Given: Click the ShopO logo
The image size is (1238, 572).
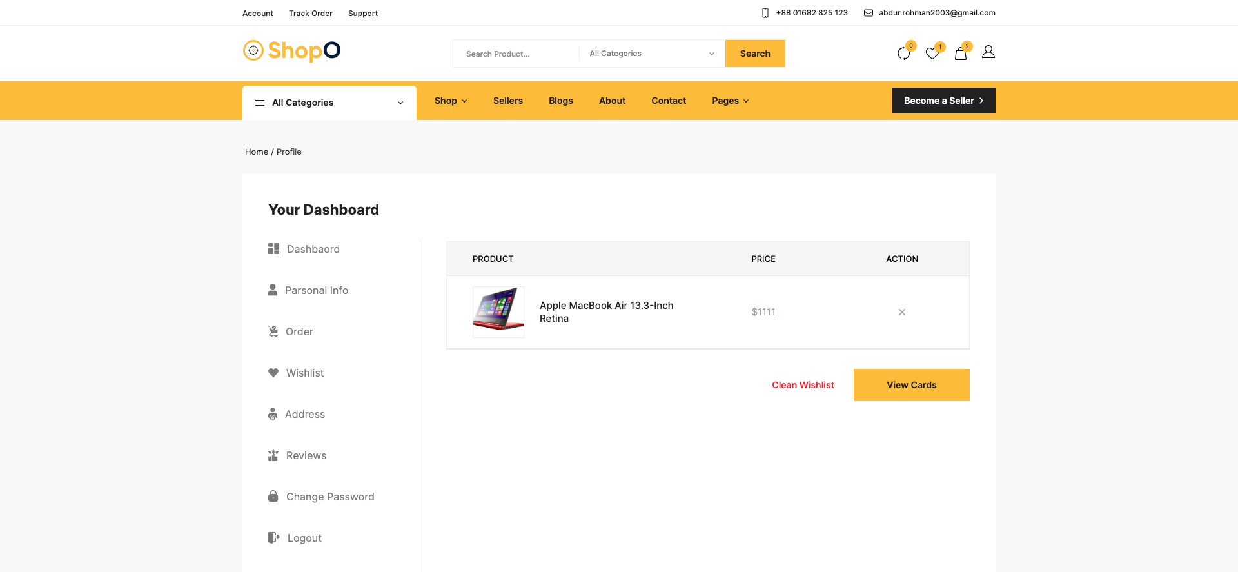Looking at the screenshot, I should tap(291, 50).
